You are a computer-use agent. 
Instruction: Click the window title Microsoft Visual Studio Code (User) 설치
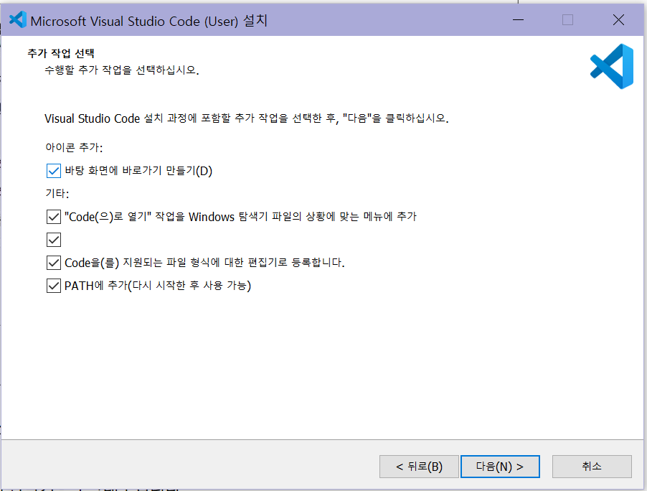coord(149,21)
